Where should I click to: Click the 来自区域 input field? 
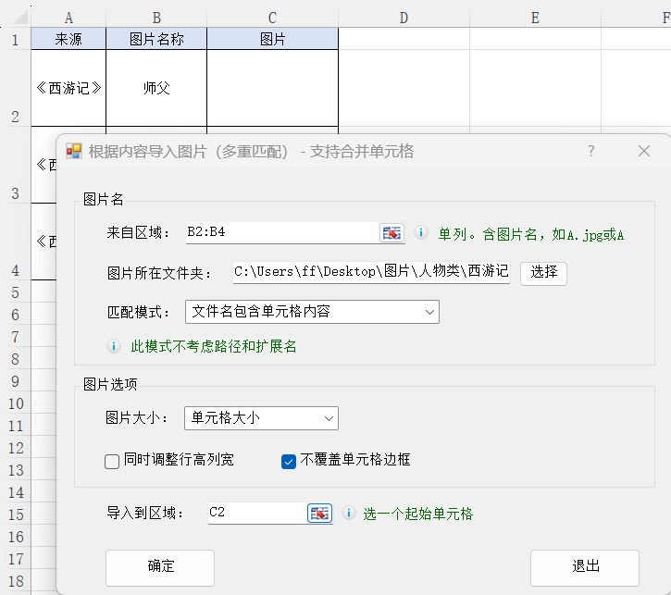(x=278, y=233)
